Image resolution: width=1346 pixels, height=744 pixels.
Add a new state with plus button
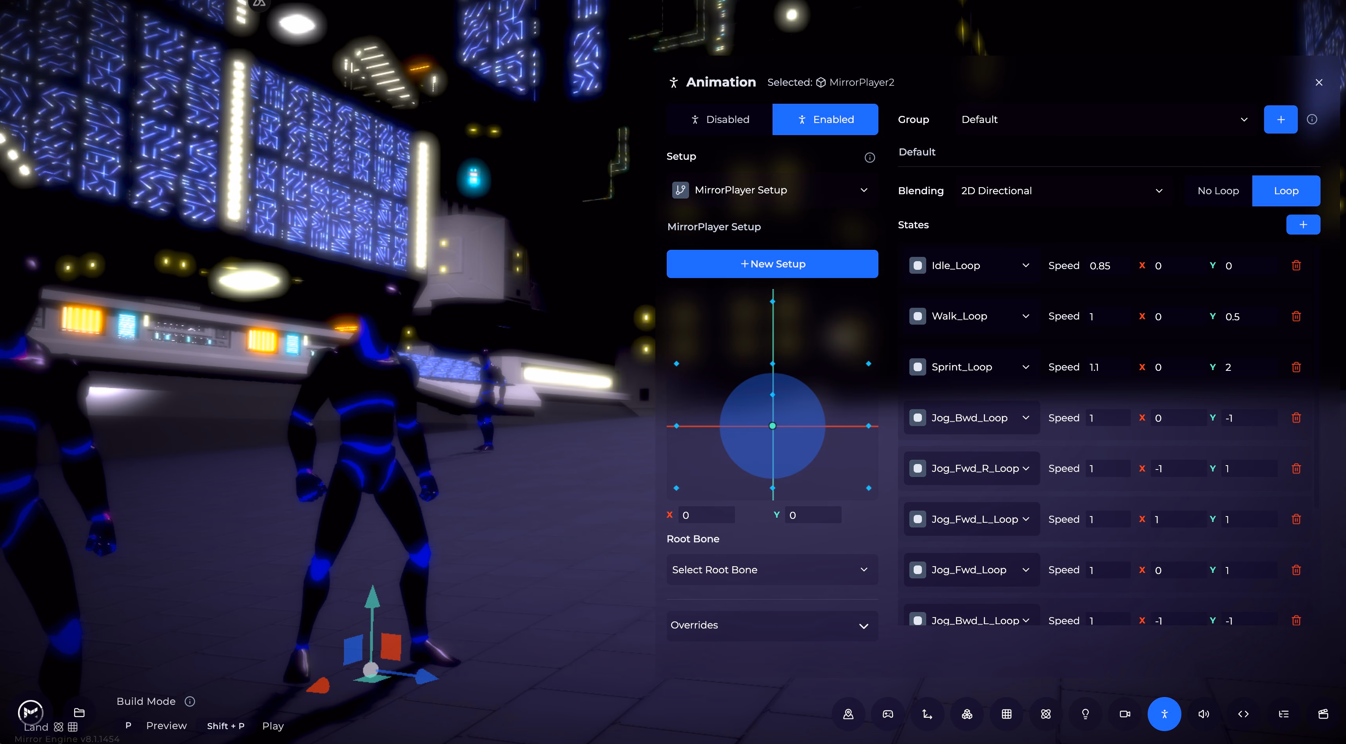click(x=1303, y=225)
